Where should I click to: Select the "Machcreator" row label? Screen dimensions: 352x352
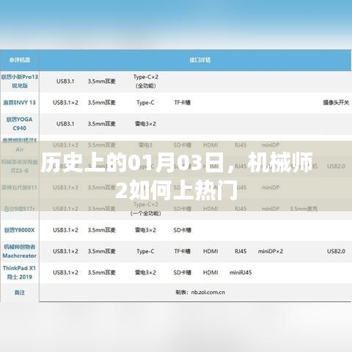point(20,252)
